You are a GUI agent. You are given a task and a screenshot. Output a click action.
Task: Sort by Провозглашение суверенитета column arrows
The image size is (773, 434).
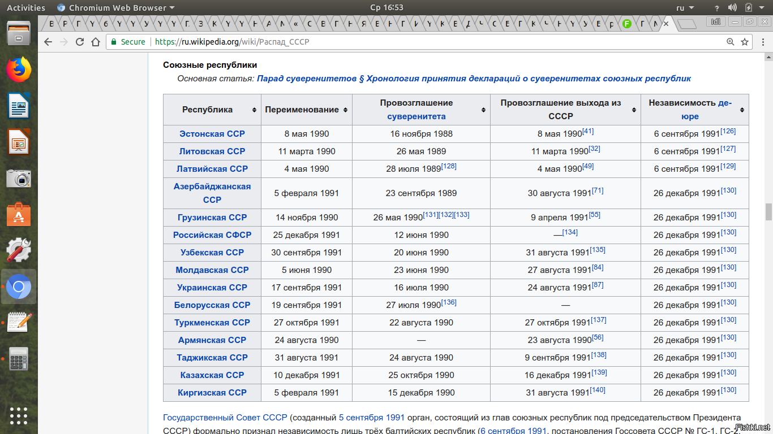pos(483,110)
